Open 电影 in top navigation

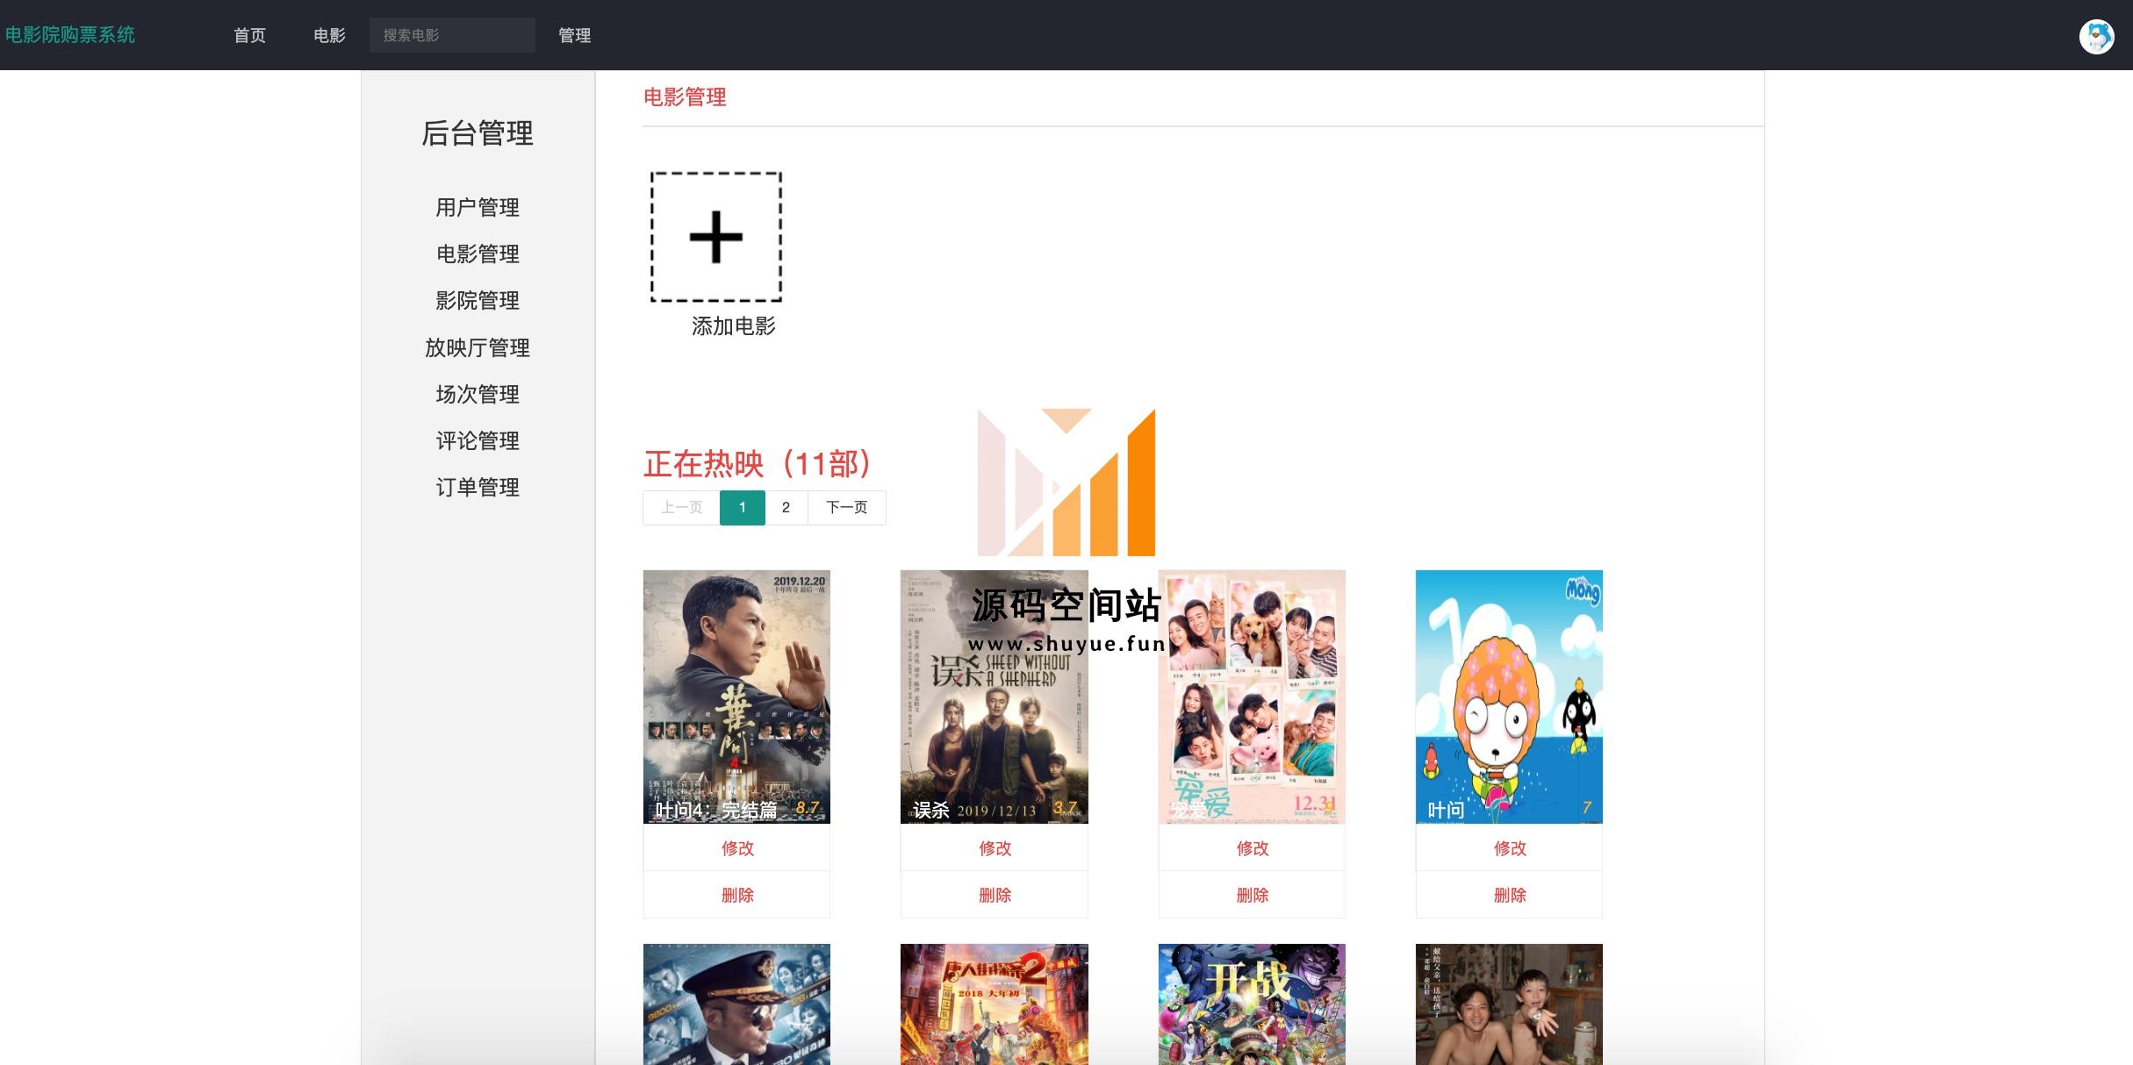click(x=329, y=35)
